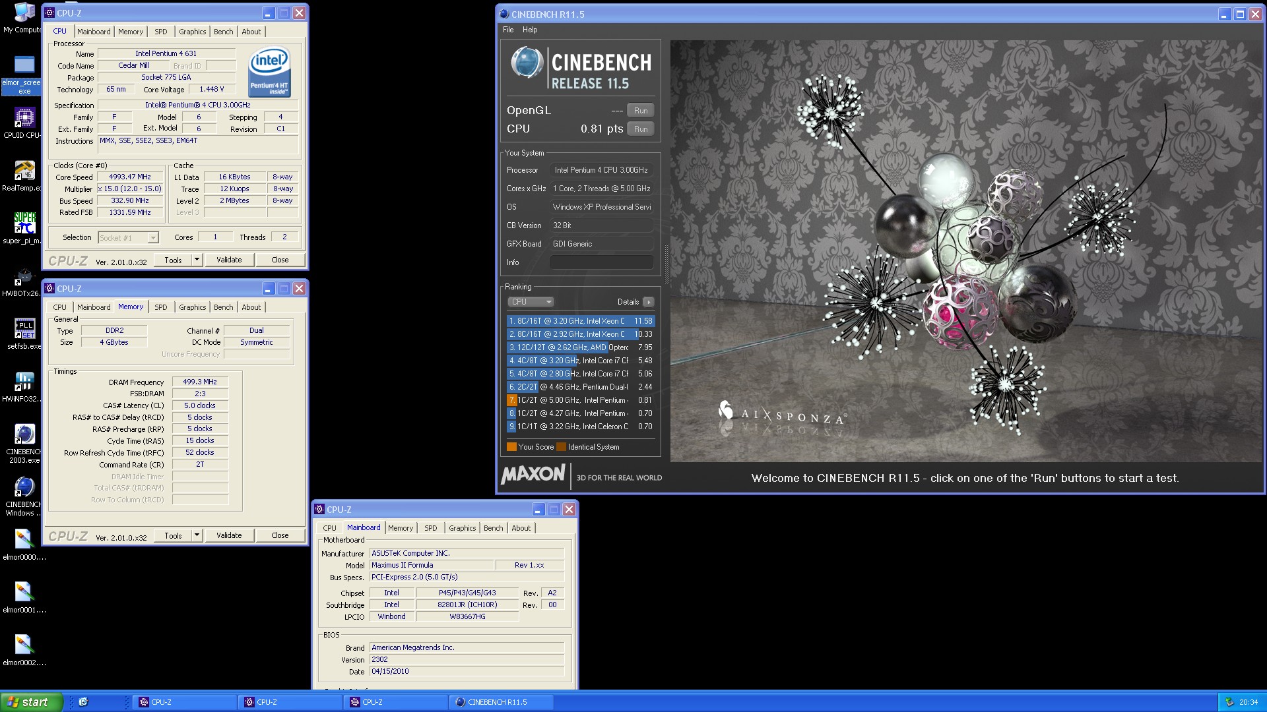This screenshot has height=712, width=1267.
Task: Open HWBOTx265 desktop icon
Action: pyautogui.click(x=23, y=281)
